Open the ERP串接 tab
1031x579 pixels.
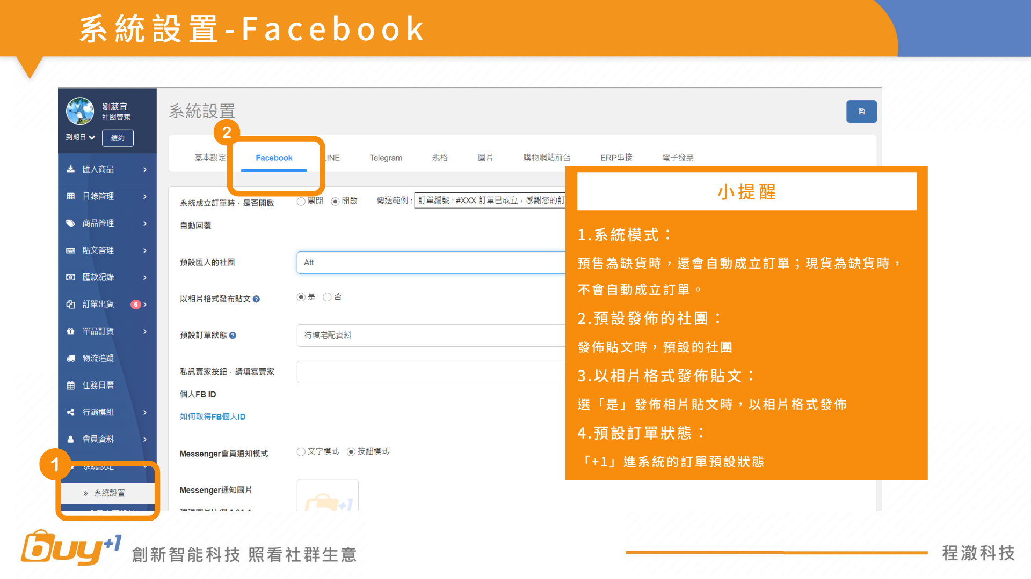point(616,158)
